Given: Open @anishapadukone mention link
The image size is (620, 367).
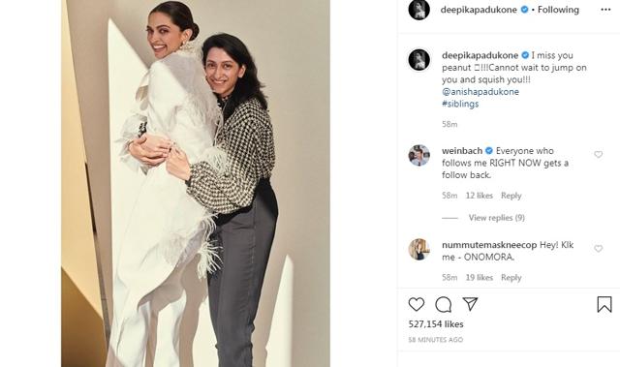Looking at the screenshot, I should point(480,92).
